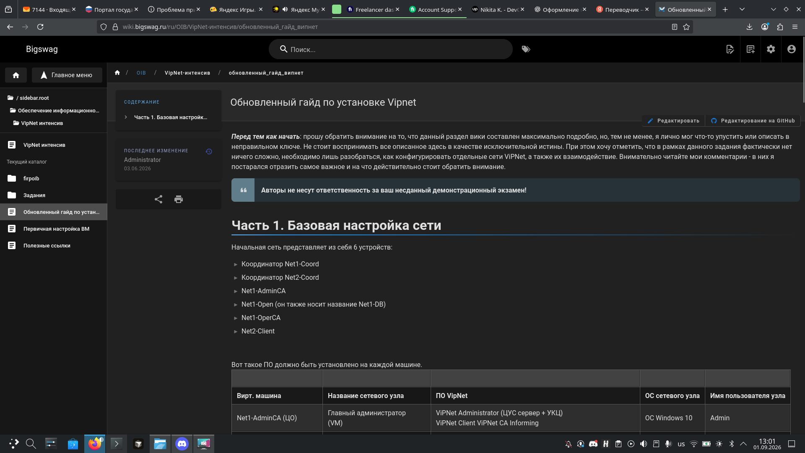
Task: Open Задания folder in sidebar
Action: [x=54, y=195]
